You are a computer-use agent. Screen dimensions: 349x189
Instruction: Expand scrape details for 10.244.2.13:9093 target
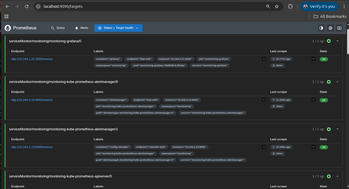tap(313, 100)
